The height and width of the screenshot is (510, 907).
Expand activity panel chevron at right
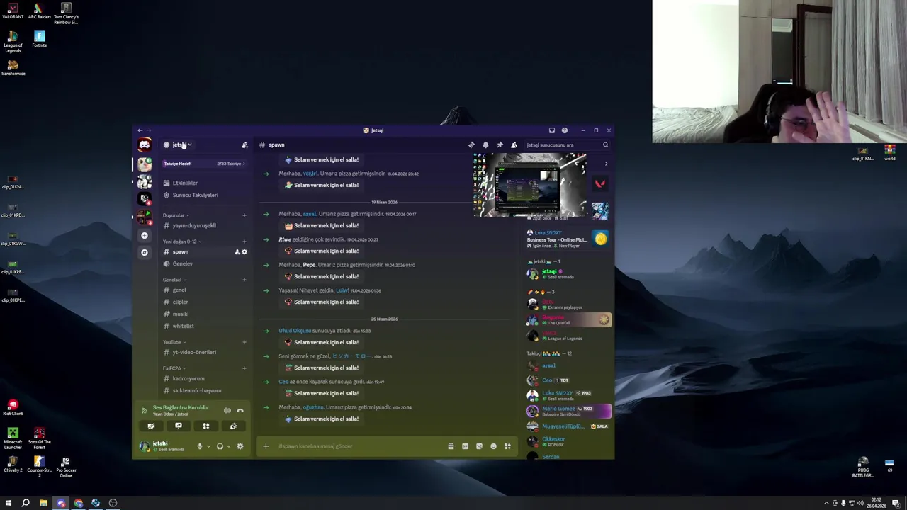click(x=606, y=164)
